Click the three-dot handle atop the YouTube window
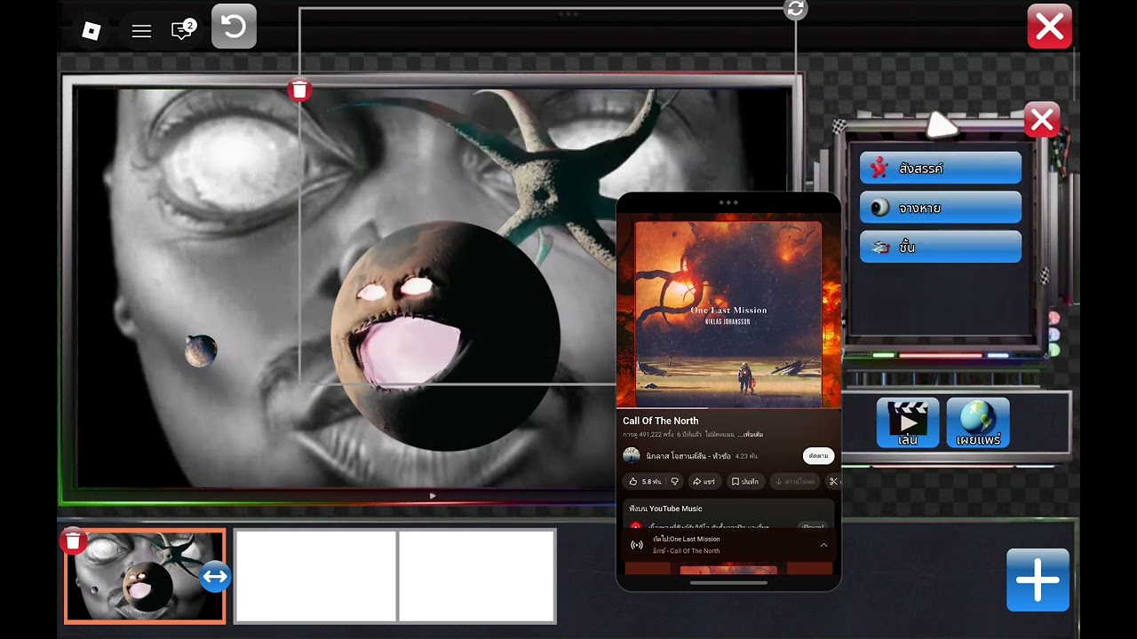Image resolution: width=1137 pixels, height=639 pixels. click(x=728, y=202)
